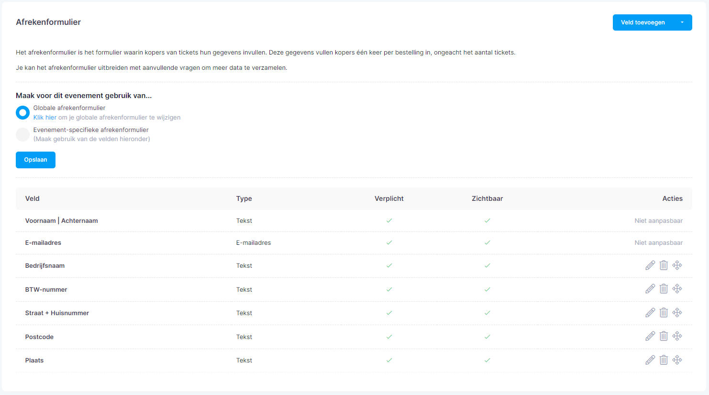This screenshot has width=709, height=395.
Task: Click the BTW-nummer field name
Action: 46,289
